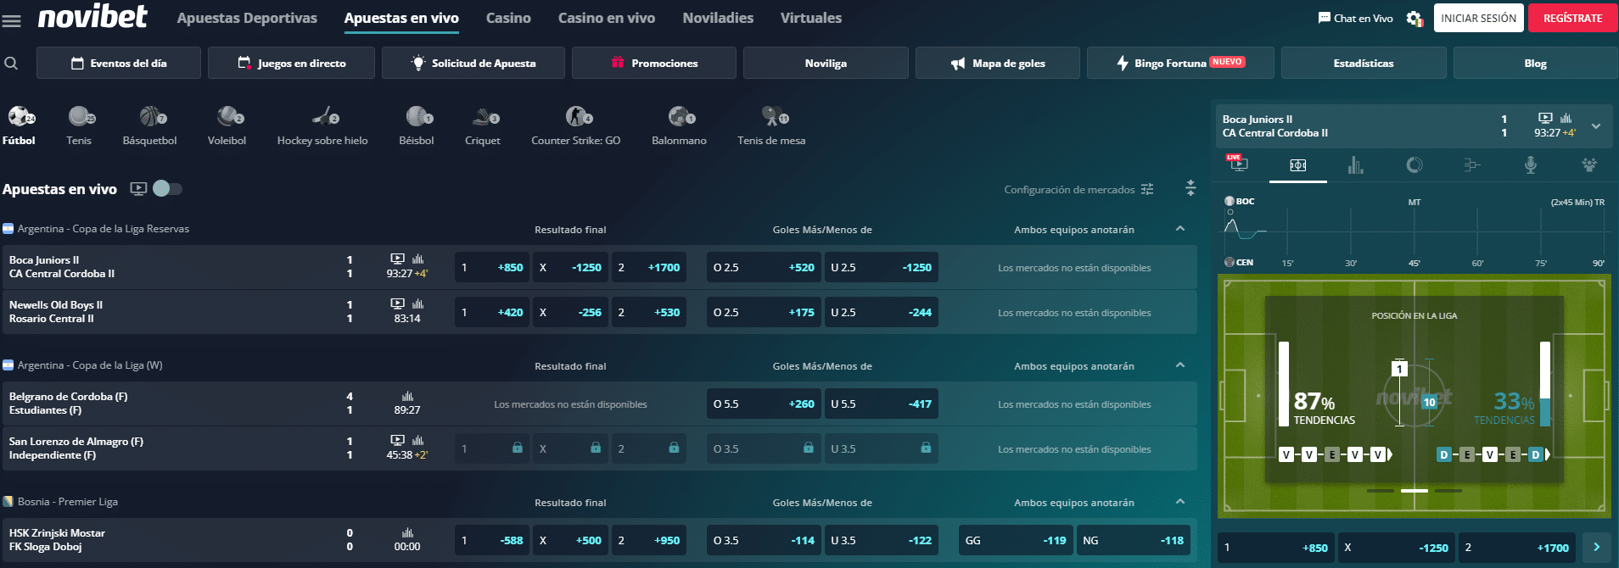The width and height of the screenshot is (1619, 568).
Task: Open the hamburger main menu
Action: tap(12, 19)
